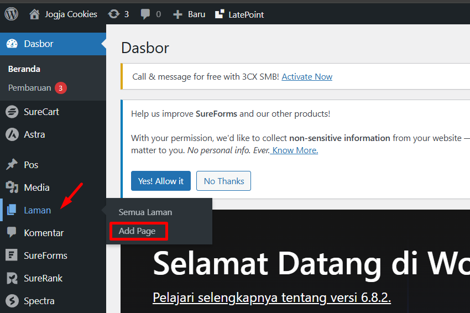The height and width of the screenshot is (313, 470).
Task: Open the WordPress logo menu
Action: tap(12, 14)
